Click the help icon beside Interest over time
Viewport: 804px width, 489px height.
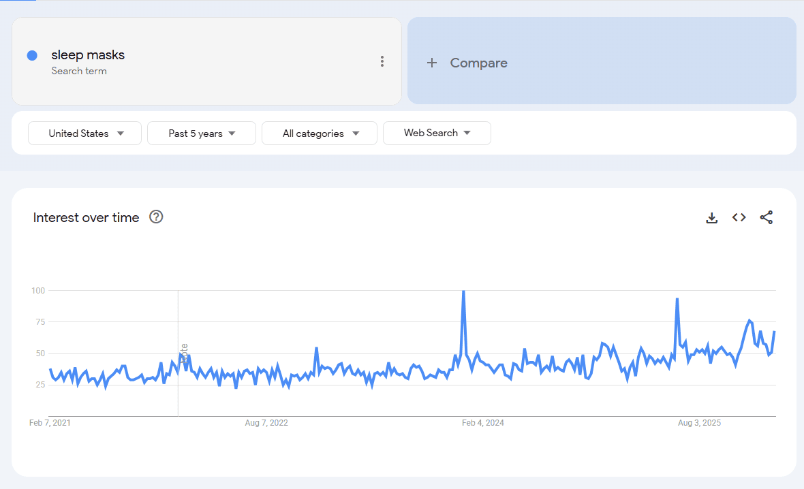pos(156,217)
